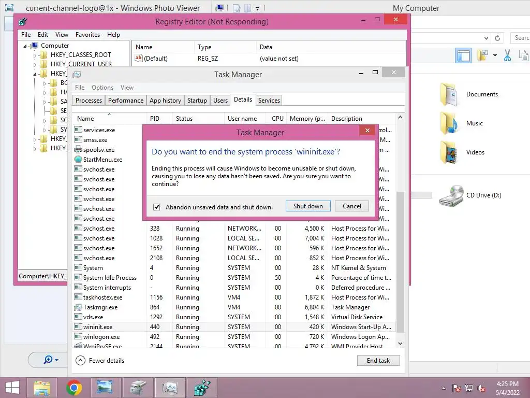
Task: Click the Computer icon in registry tree
Action: click(34, 46)
